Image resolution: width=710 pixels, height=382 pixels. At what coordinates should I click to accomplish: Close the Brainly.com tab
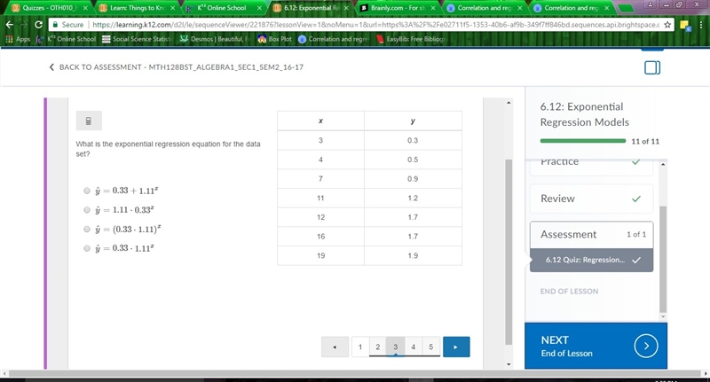click(x=433, y=8)
